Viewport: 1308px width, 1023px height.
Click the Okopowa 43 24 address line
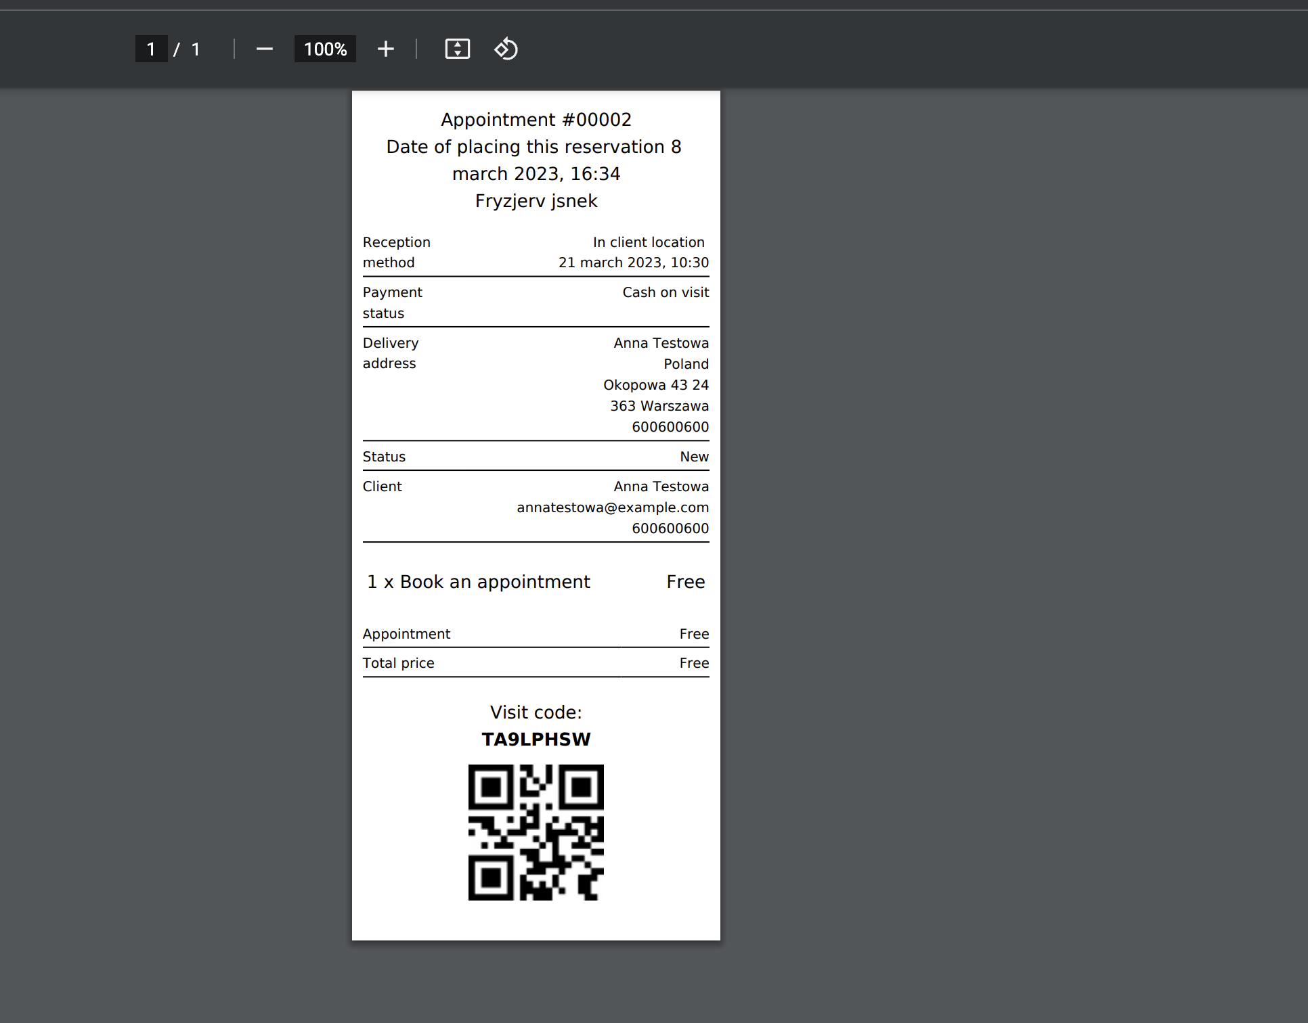point(655,385)
